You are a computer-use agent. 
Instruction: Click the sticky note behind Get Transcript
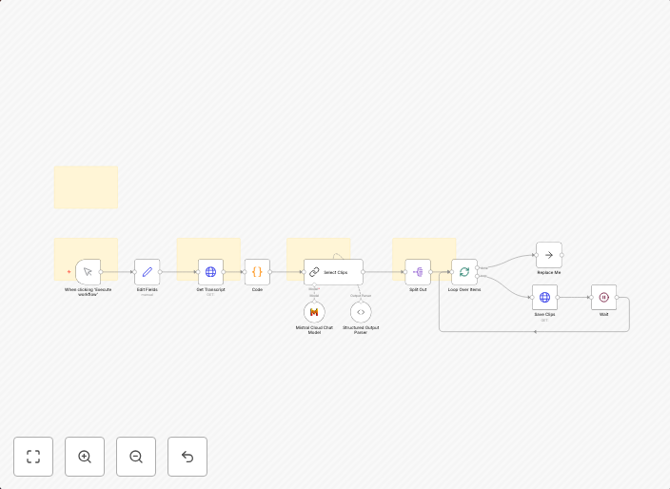[208, 246]
